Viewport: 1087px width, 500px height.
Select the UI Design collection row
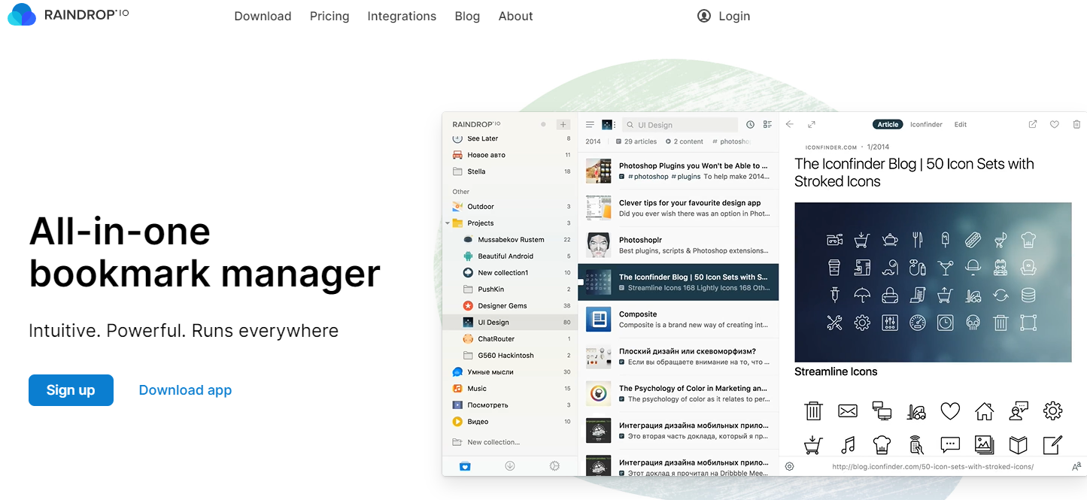point(511,323)
